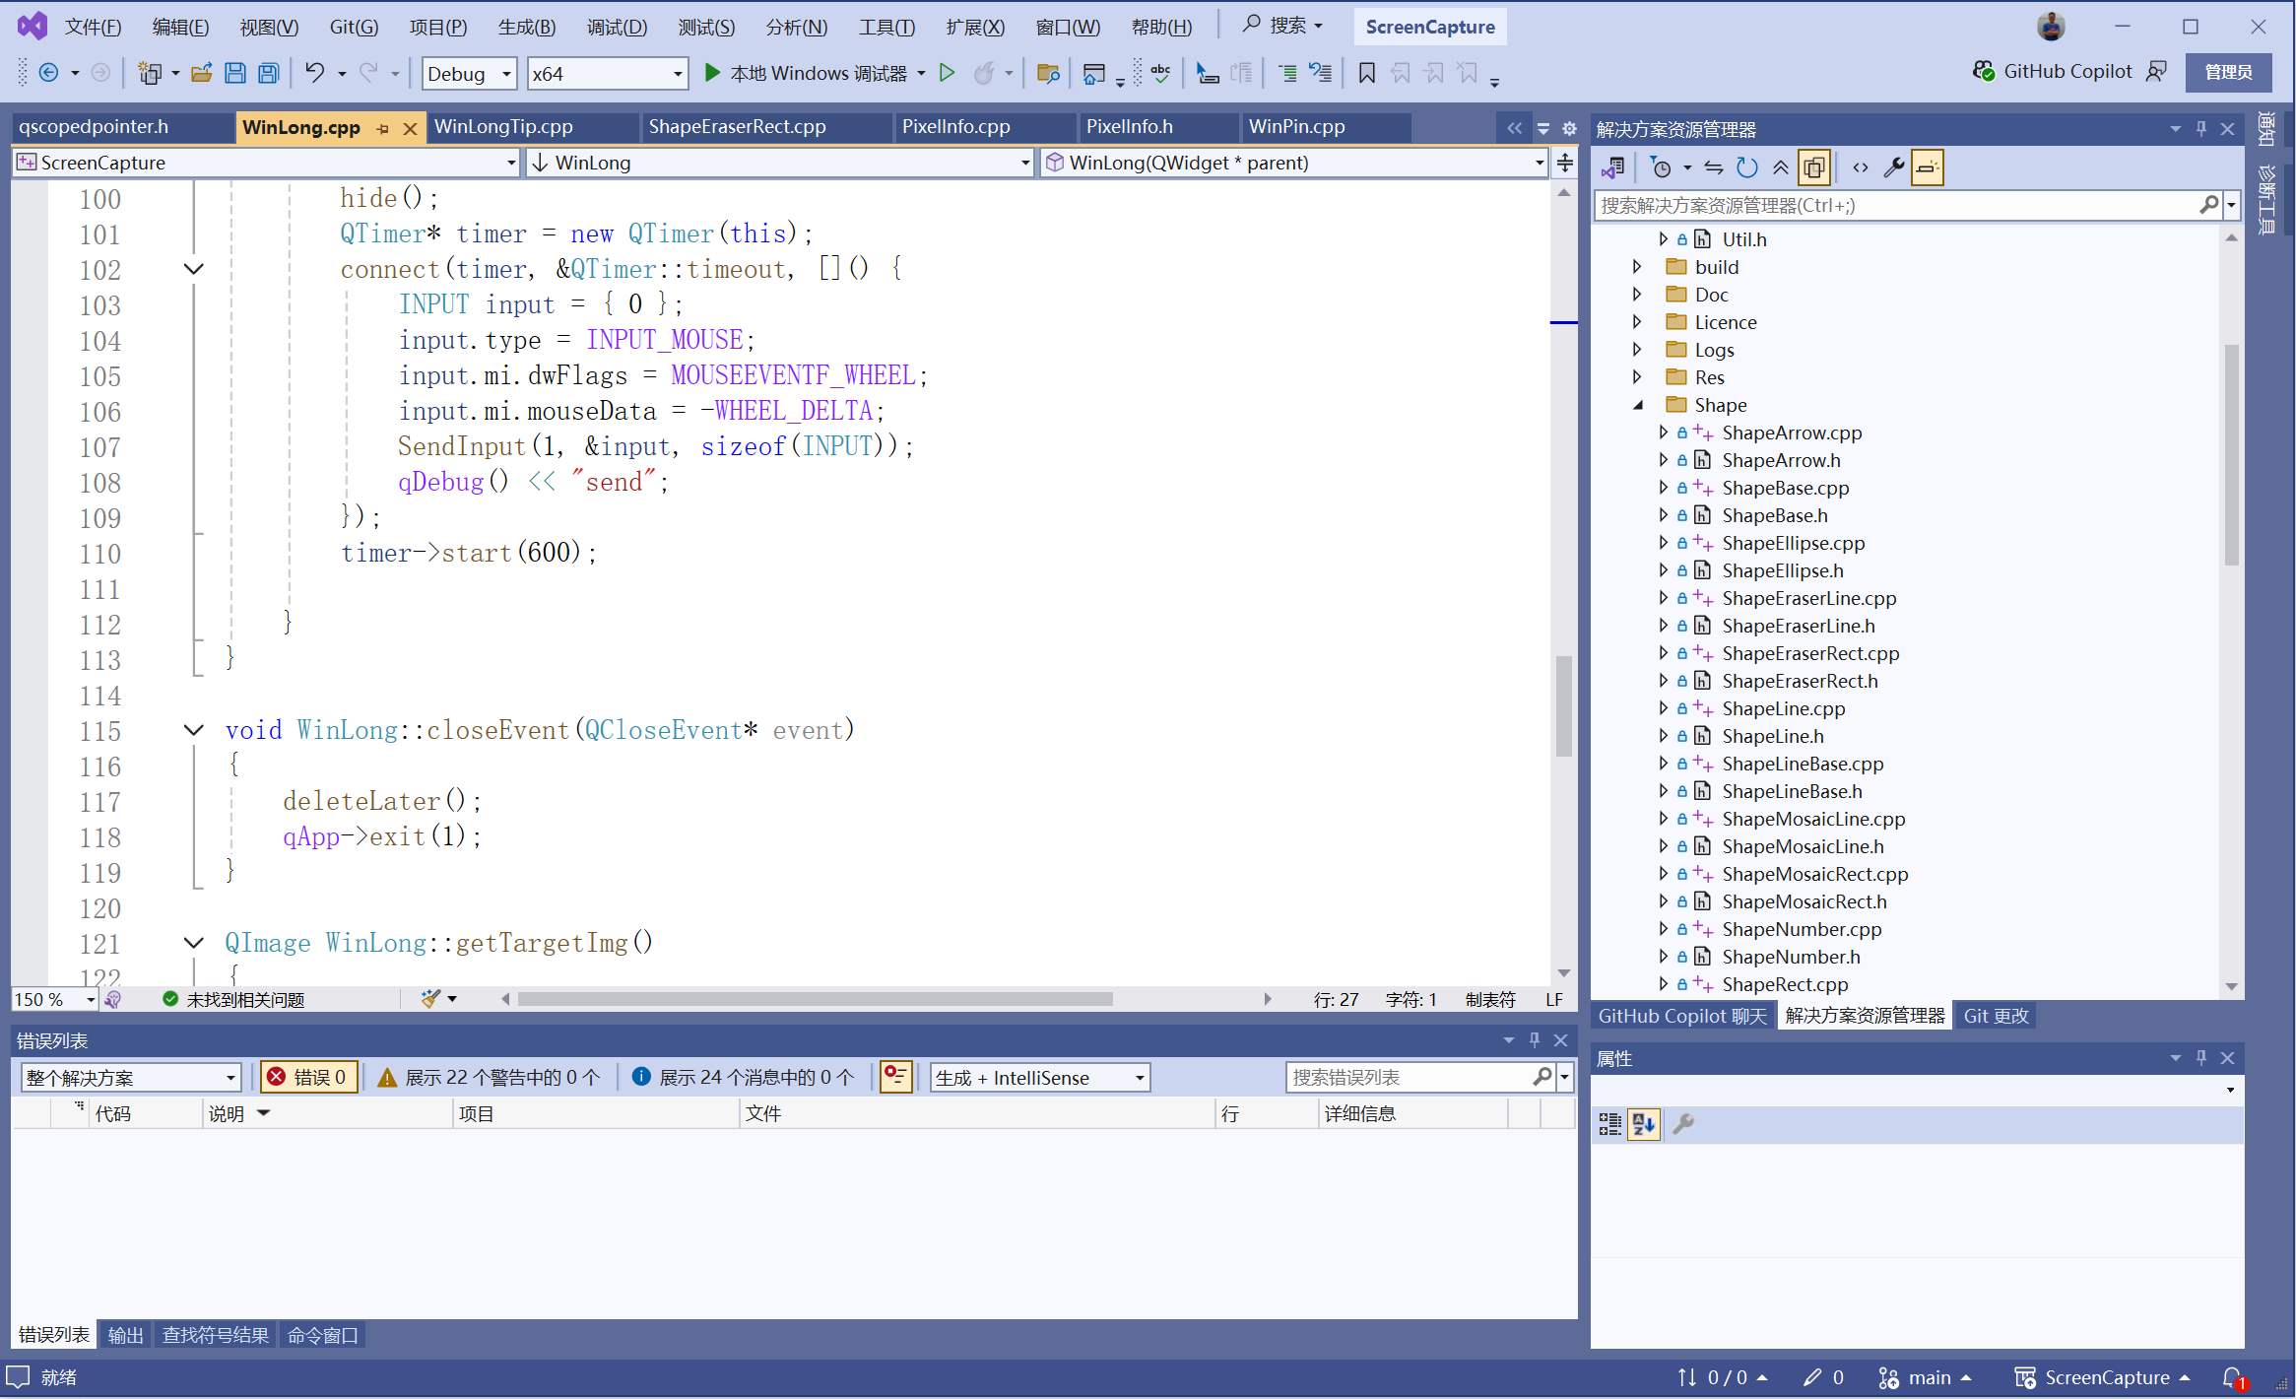Viewport: 2296px width, 1399px height.
Task: Collapse the closeEvent function code block
Action: (x=194, y=730)
